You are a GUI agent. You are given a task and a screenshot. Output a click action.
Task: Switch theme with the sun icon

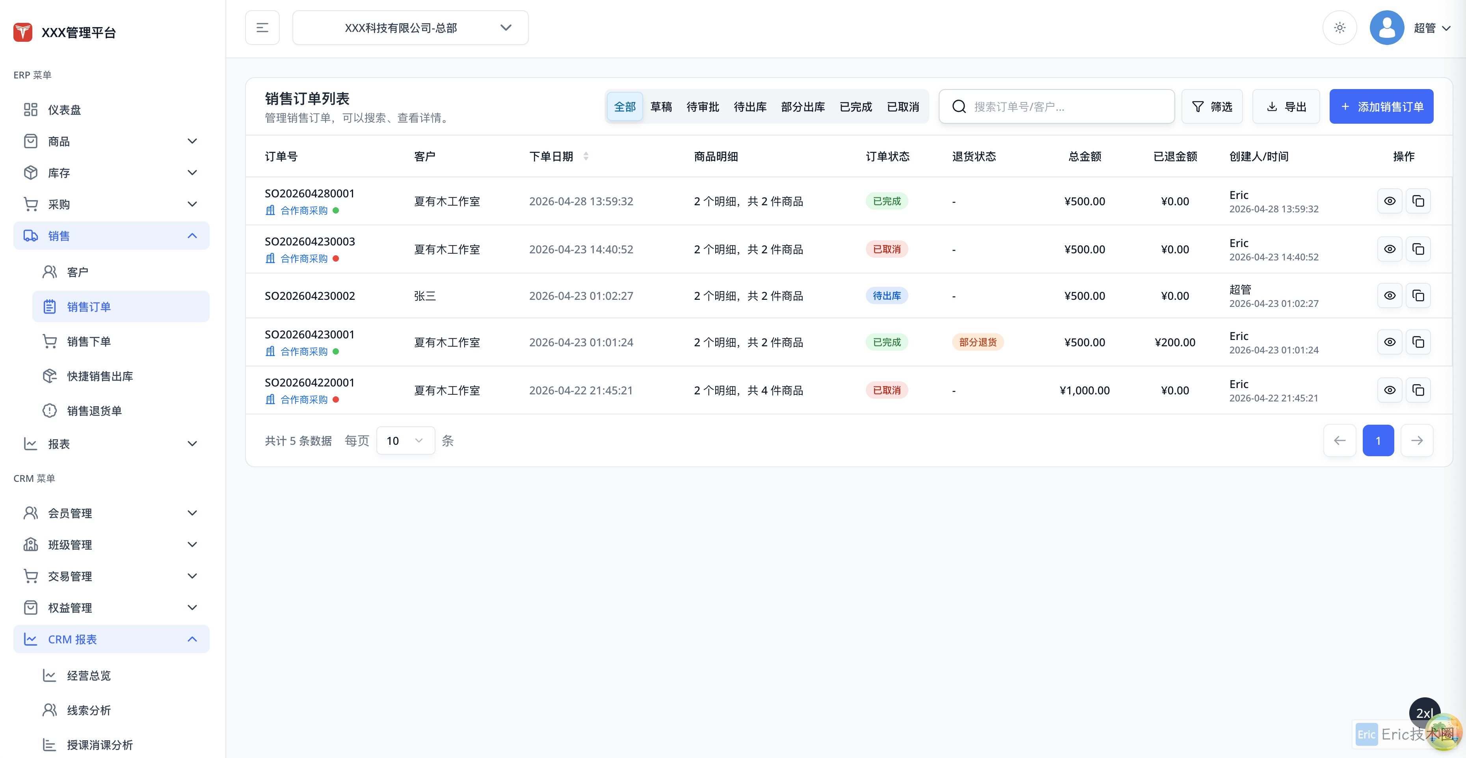pyautogui.click(x=1339, y=27)
